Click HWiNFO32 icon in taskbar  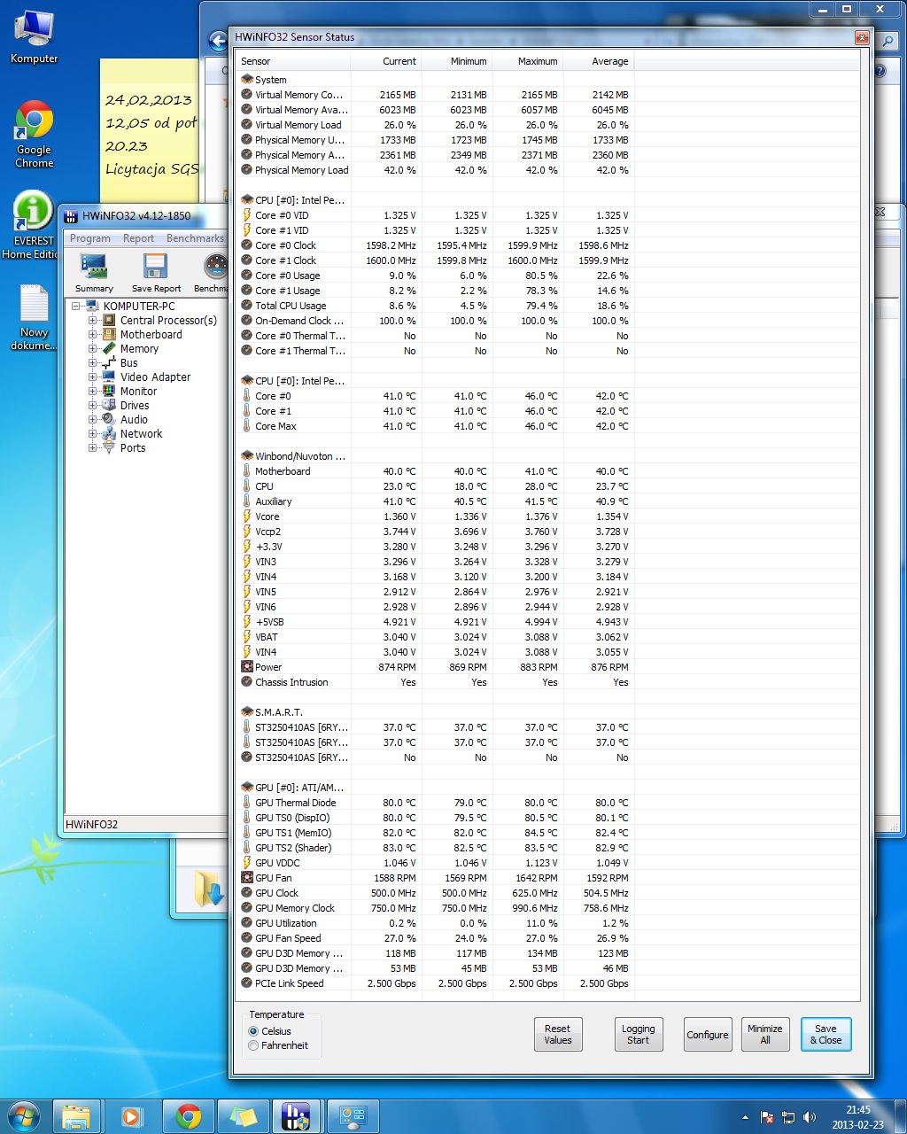296,1116
